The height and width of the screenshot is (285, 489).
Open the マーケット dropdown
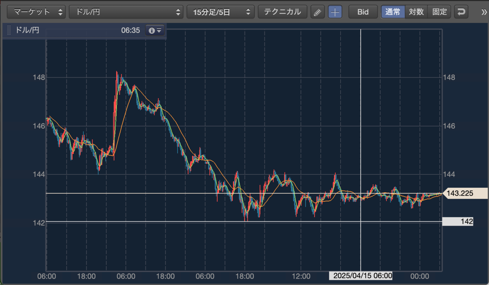coord(36,12)
